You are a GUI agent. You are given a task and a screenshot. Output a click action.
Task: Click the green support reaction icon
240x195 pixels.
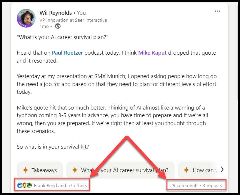29,185
